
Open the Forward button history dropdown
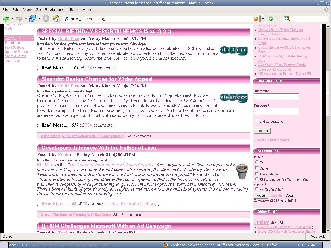point(26,19)
